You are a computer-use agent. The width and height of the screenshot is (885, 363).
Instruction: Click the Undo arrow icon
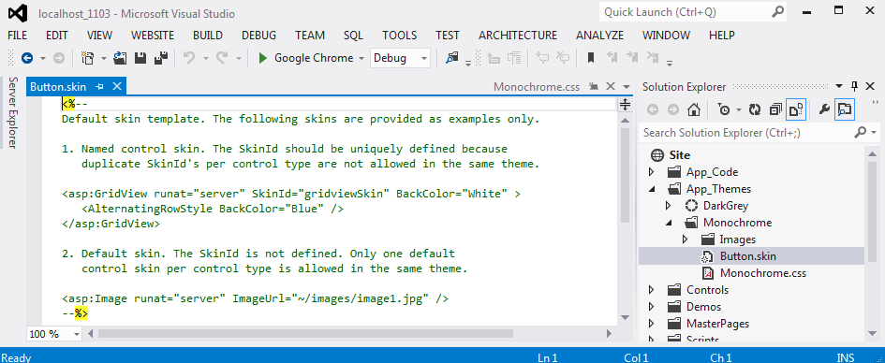pyautogui.click(x=189, y=57)
